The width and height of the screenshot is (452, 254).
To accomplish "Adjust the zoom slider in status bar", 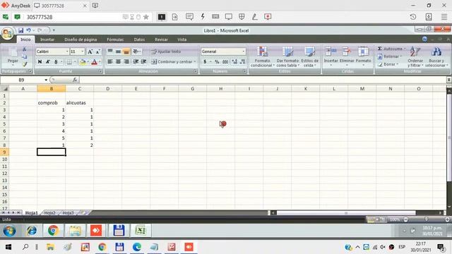I will point(426,219).
